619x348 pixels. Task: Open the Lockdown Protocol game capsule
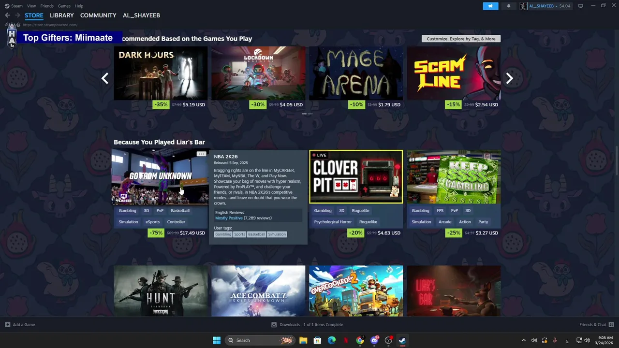click(258, 73)
